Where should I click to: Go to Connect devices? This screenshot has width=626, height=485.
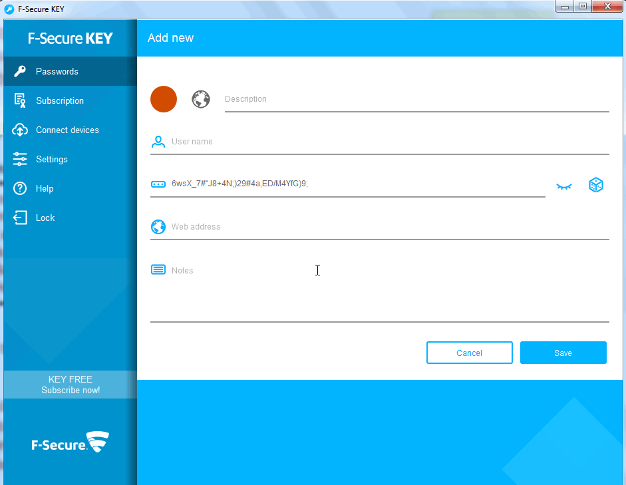click(x=71, y=130)
